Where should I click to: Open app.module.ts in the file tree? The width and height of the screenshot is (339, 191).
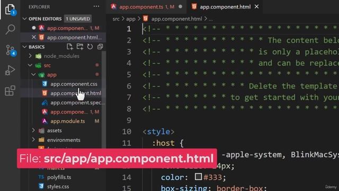pyautogui.click(x=63, y=121)
